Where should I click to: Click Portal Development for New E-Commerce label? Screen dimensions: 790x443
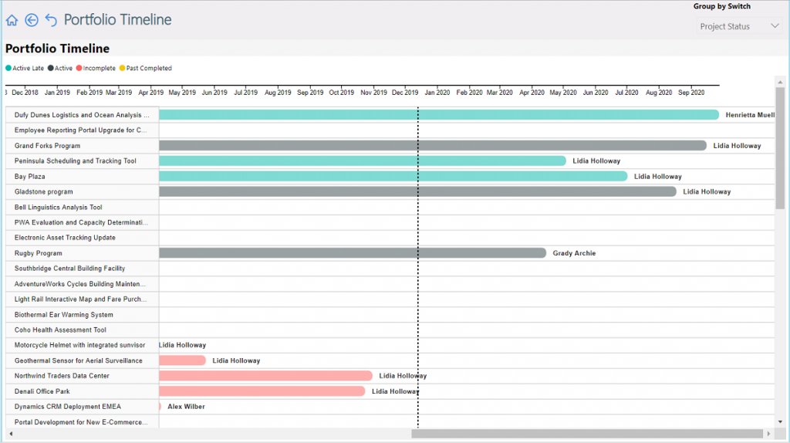(x=81, y=422)
